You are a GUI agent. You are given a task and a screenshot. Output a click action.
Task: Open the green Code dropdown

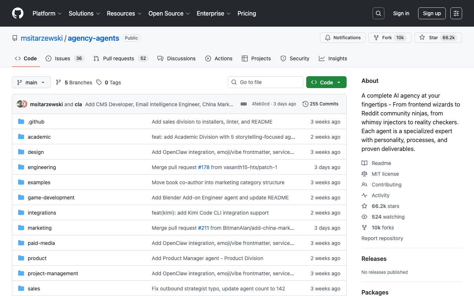point(326,82)
